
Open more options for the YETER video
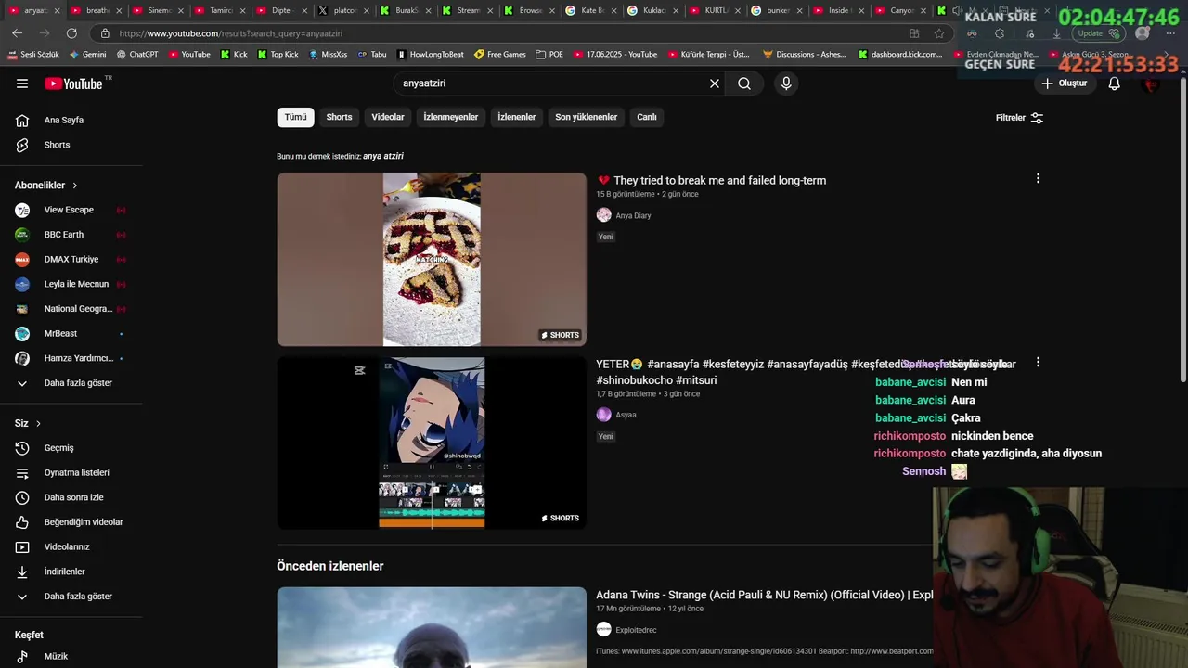(1038, 362)
